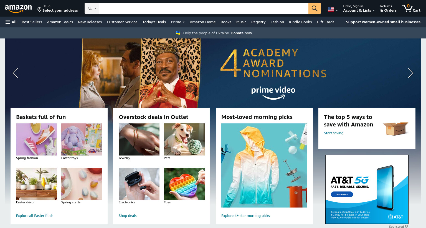Open the US flag language selector
The image size is (426, 228).
tap(333, 9)
